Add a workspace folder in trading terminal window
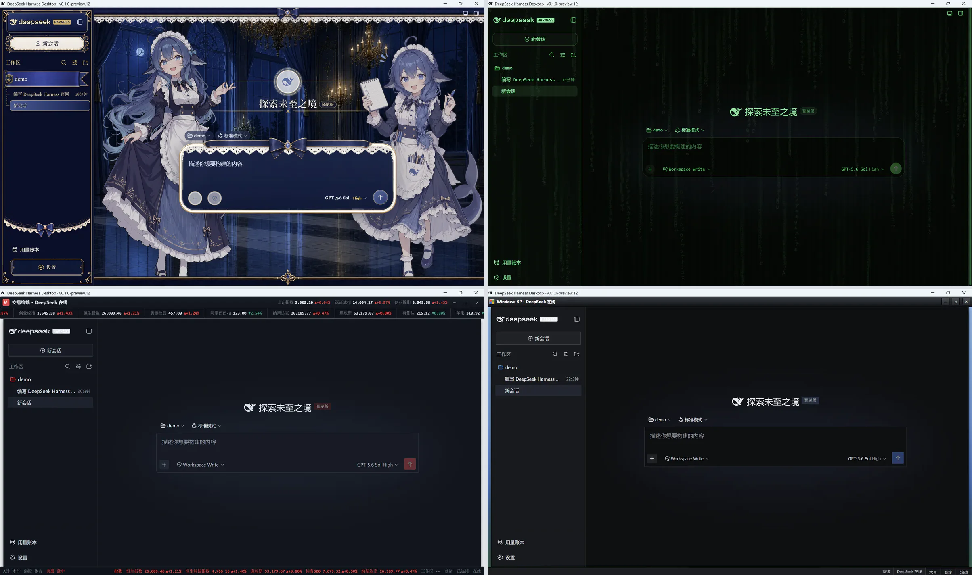 pos(89,366)
